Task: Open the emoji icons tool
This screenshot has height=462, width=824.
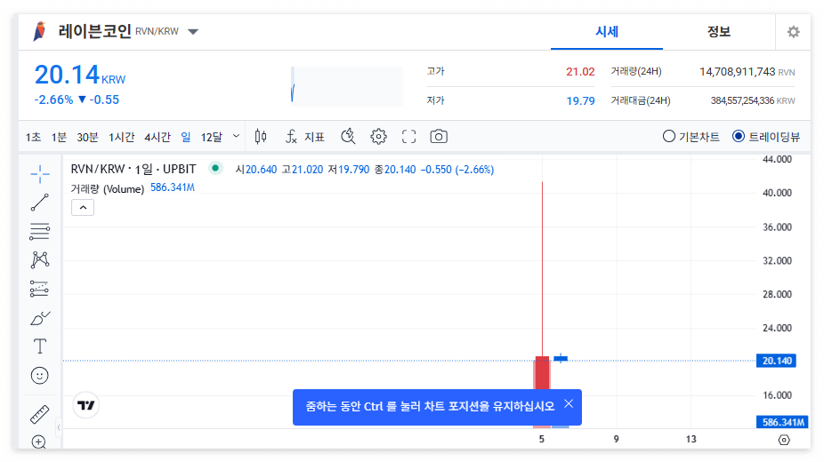Action: 40,376
